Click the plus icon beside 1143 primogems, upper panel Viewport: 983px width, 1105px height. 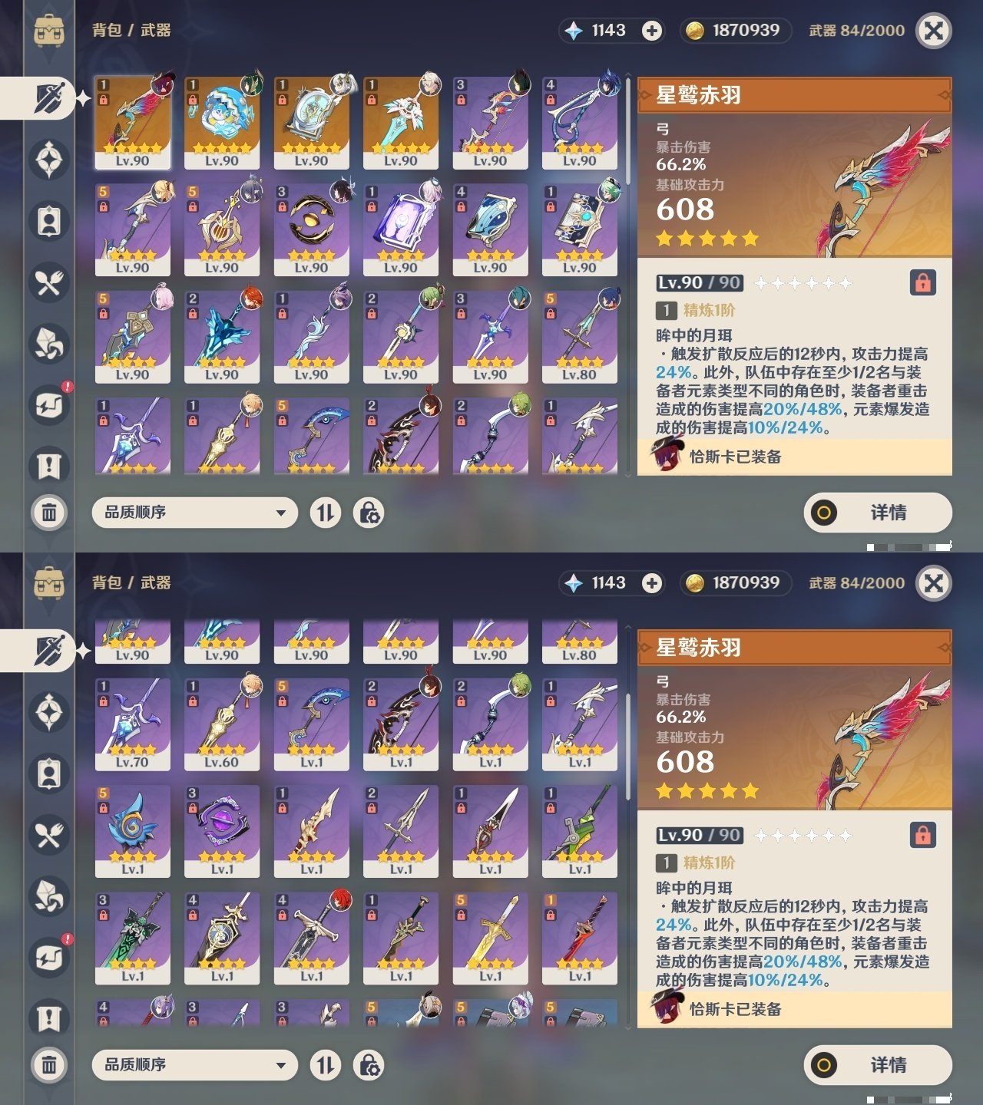pos(652,31)
